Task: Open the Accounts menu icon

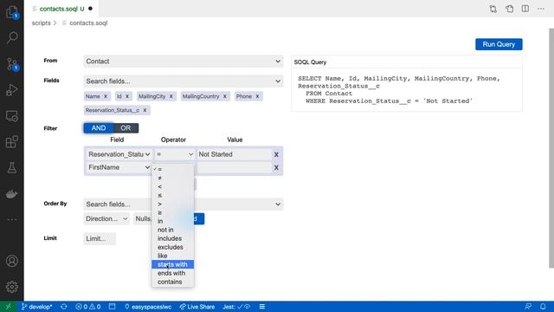Action: [x=12, y=261]
